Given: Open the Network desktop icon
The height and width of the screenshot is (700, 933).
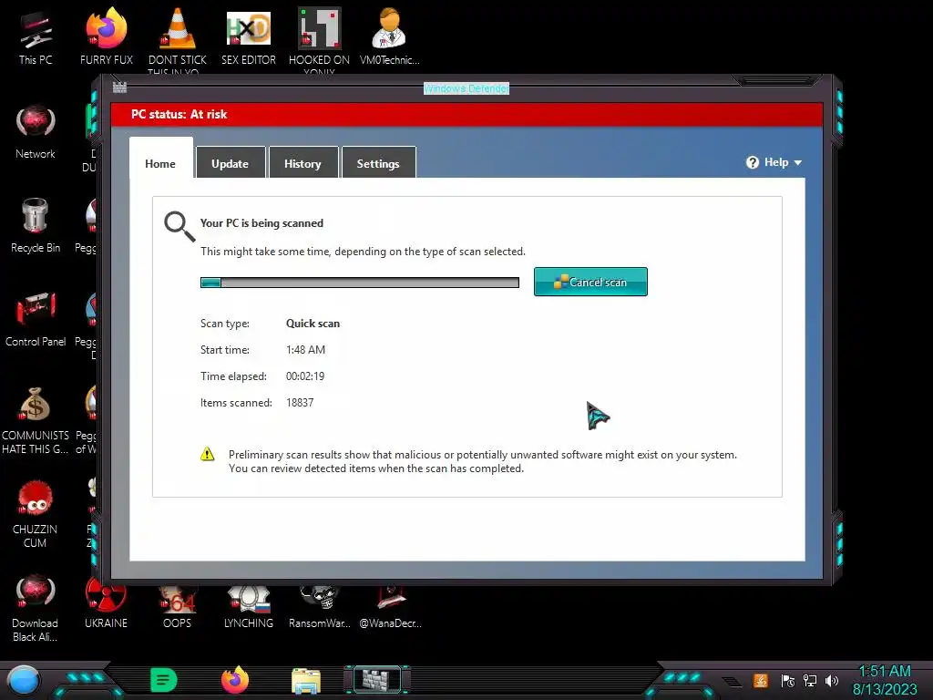Looking at the screenshot, I should (x=36, y=131).
